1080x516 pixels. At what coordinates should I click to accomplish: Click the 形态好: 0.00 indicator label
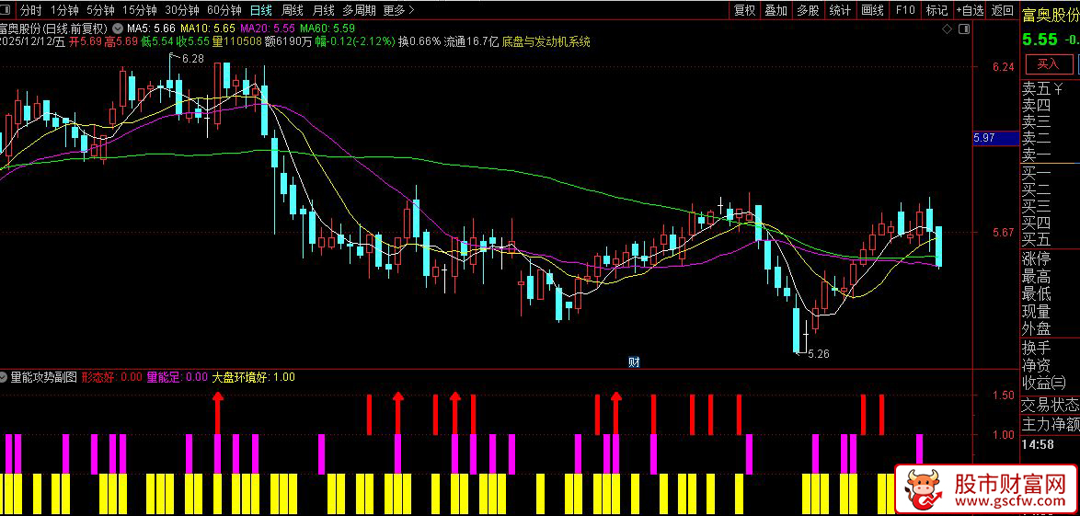point(111,377)
